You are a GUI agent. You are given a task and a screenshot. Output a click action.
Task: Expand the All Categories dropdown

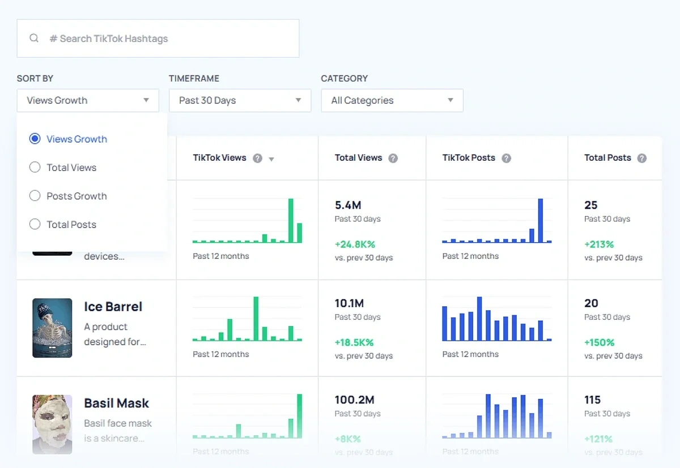[392, 100]
